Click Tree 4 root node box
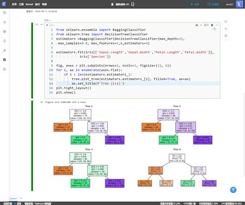 pyautogui.click(x=177, y=158)
